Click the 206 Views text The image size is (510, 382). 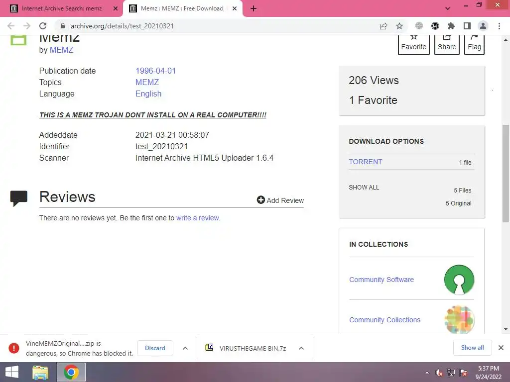coord(374,80)
